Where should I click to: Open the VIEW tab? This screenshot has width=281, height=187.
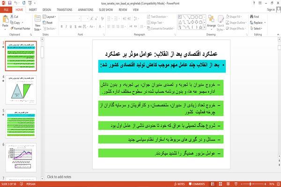point(136,10)
